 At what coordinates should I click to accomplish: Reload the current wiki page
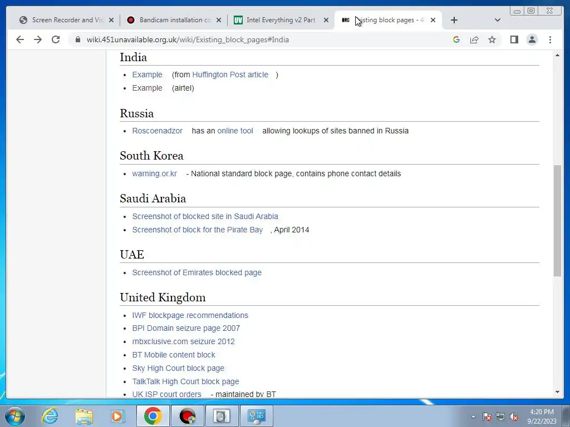click(x=56, y=39)
